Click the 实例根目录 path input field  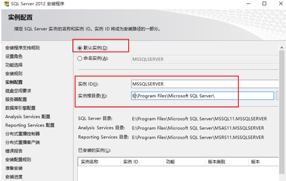202,96
